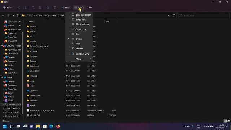The height and width of the screenshot is (130, 231).
Task: Choose Large icons view
Action: tap(79, 19)
